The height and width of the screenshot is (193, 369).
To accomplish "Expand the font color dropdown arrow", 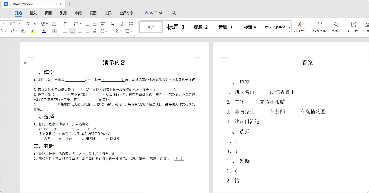I will click(x=48, y=31).
